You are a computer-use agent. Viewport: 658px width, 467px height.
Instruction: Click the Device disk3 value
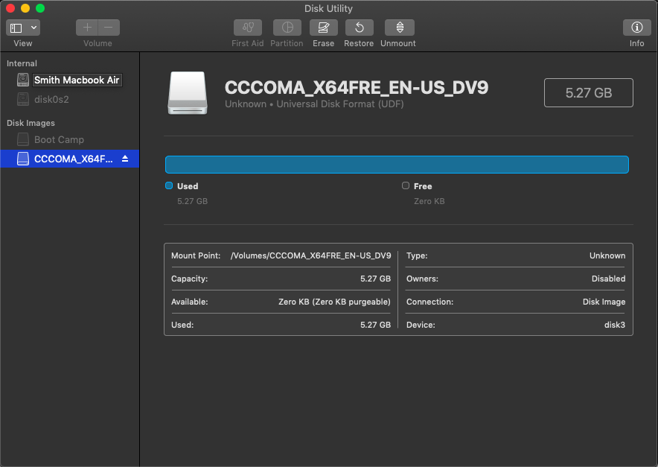[614, 325]
